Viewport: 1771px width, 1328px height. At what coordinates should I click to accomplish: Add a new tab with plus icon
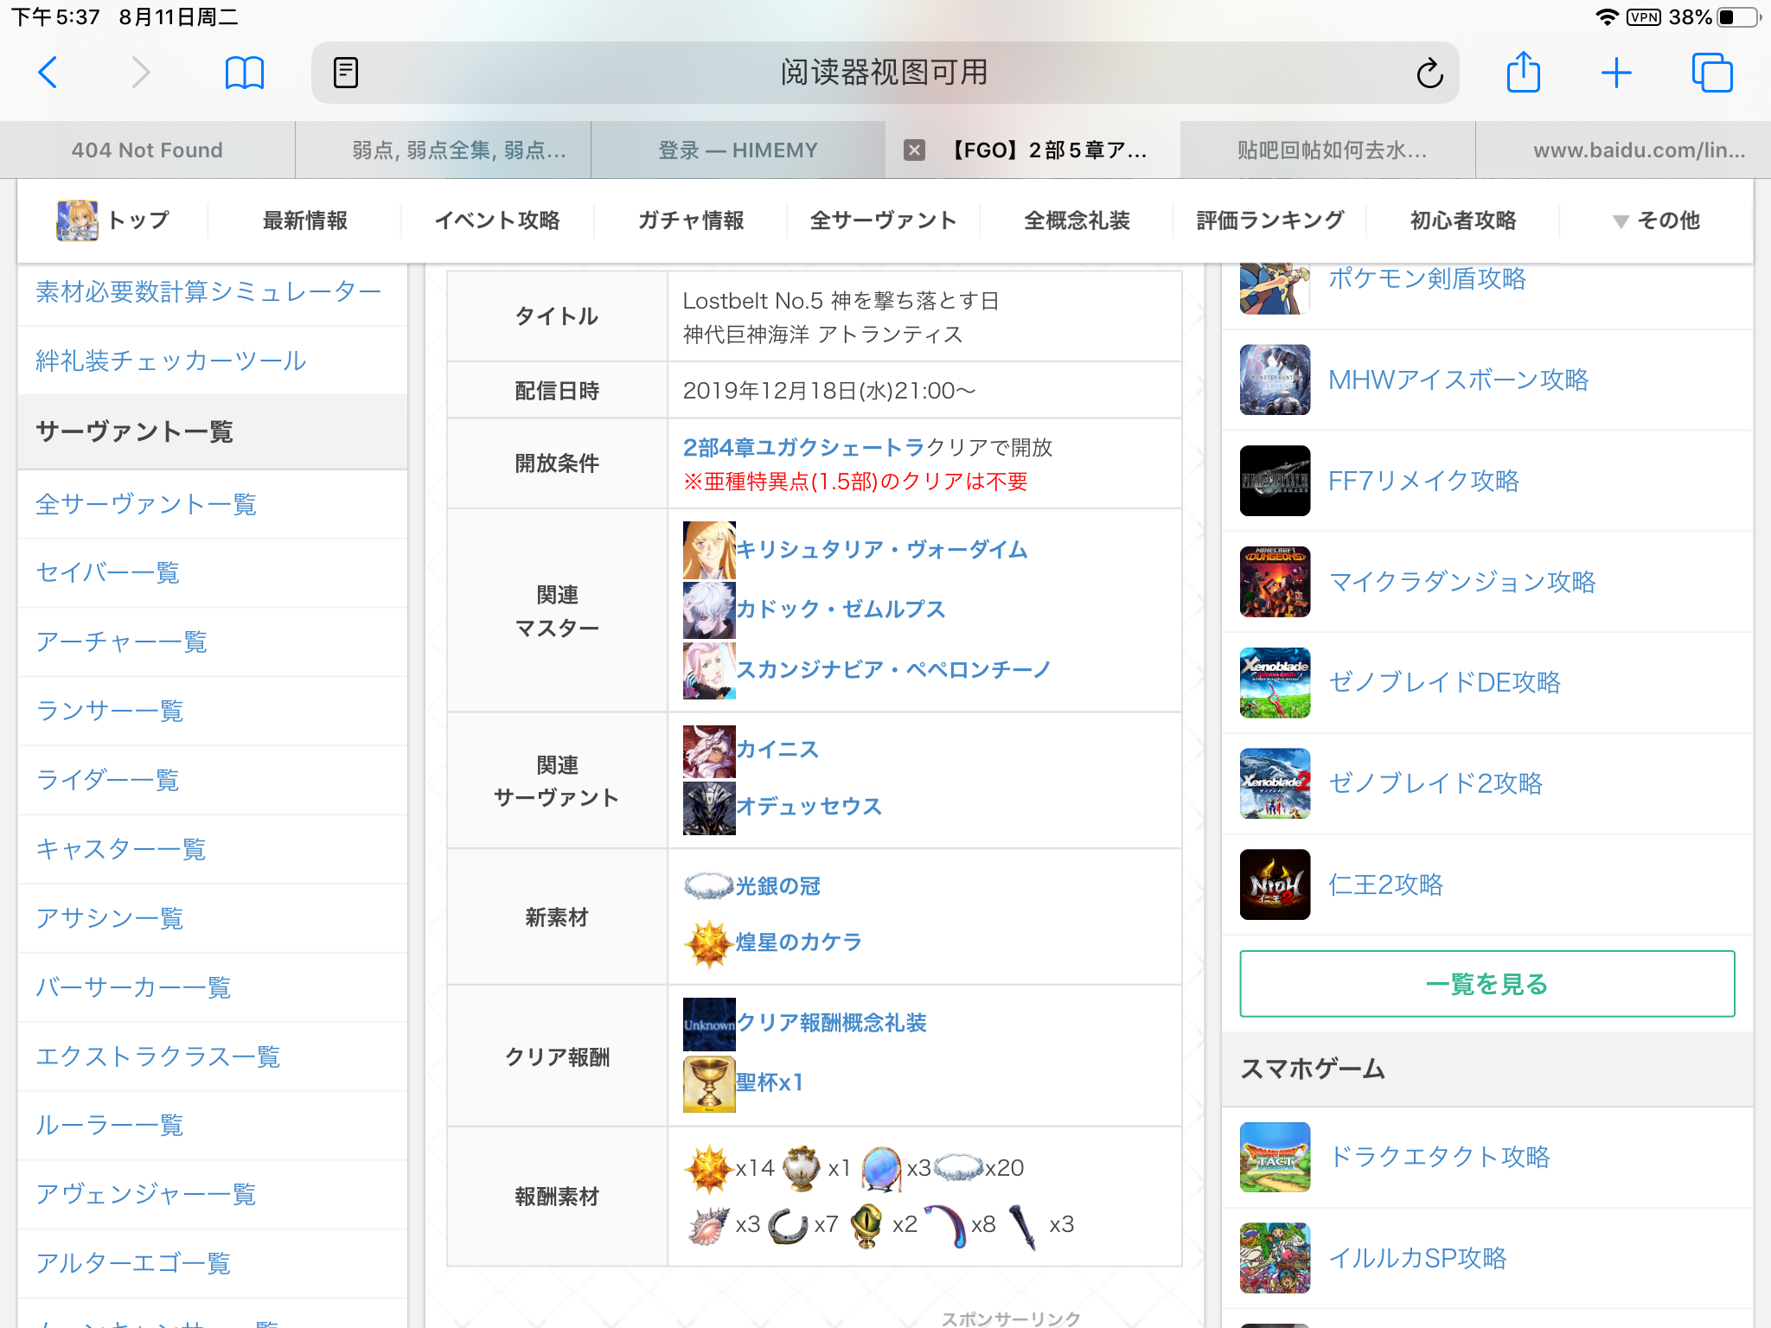[1616, 73]
